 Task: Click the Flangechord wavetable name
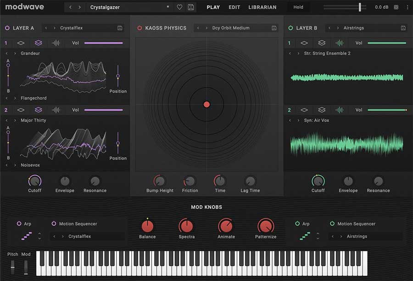pyautogui.click(x=33, y=98)
